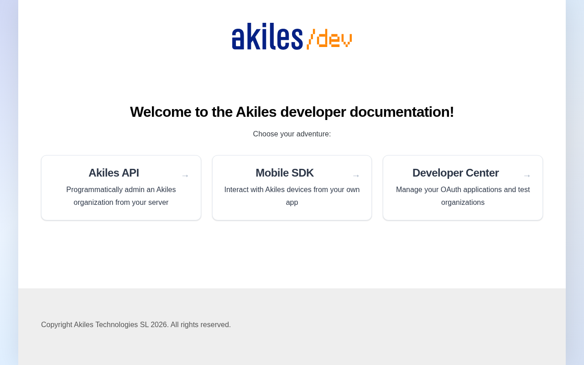Open the Developer Center card

click(463, 188)
